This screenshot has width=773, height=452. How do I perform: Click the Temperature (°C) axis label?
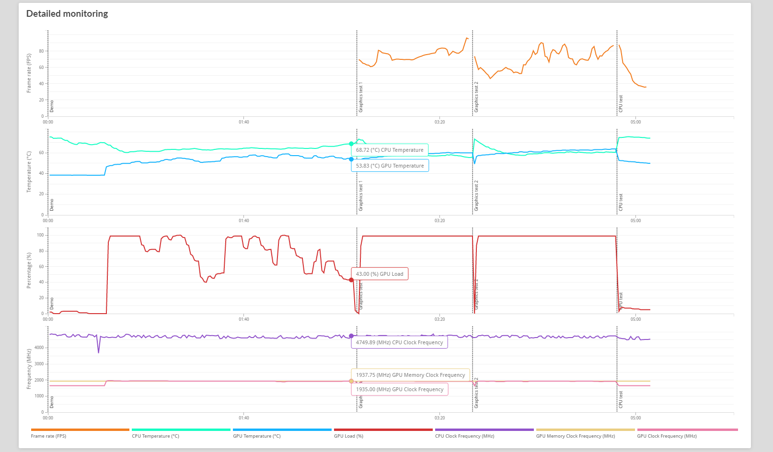(29, 172)
